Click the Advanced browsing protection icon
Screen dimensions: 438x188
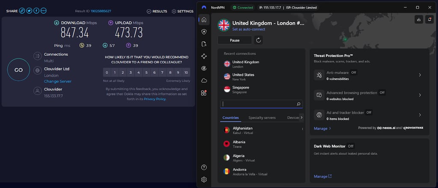coord(319,95)
